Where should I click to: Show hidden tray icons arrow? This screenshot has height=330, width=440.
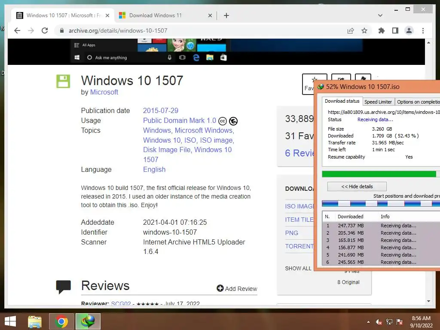(368, 322)
